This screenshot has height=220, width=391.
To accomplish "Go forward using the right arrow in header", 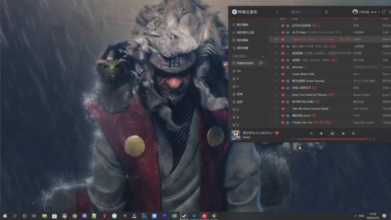I will [x=284, y=12].
